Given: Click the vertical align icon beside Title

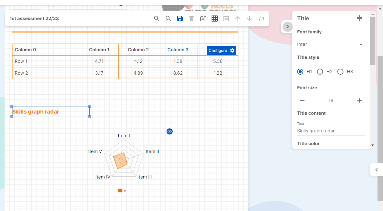Looking at the screenshot, I should point(360,18).
